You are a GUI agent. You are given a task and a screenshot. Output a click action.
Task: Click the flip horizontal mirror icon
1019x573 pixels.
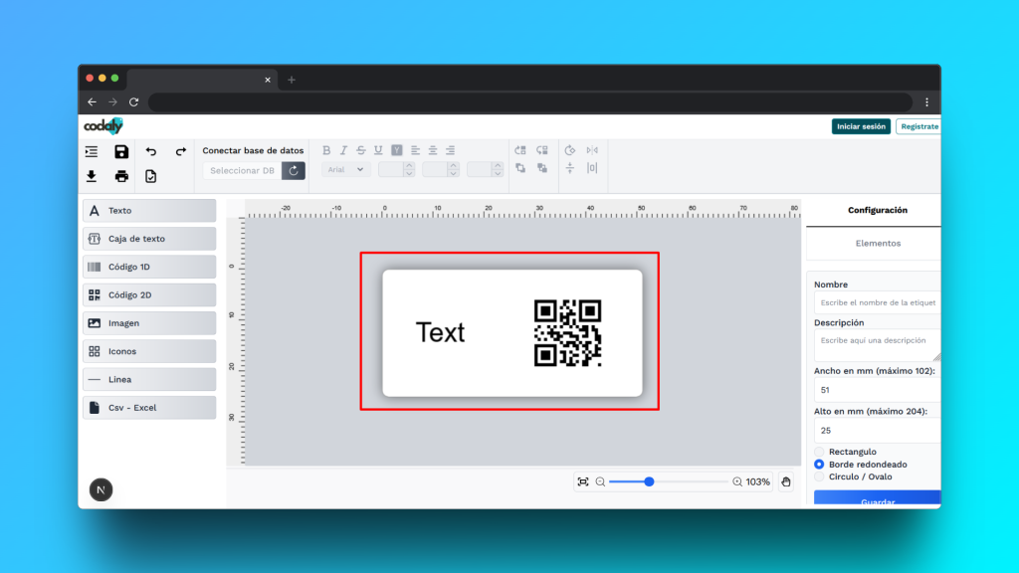[x=592, y=150]
